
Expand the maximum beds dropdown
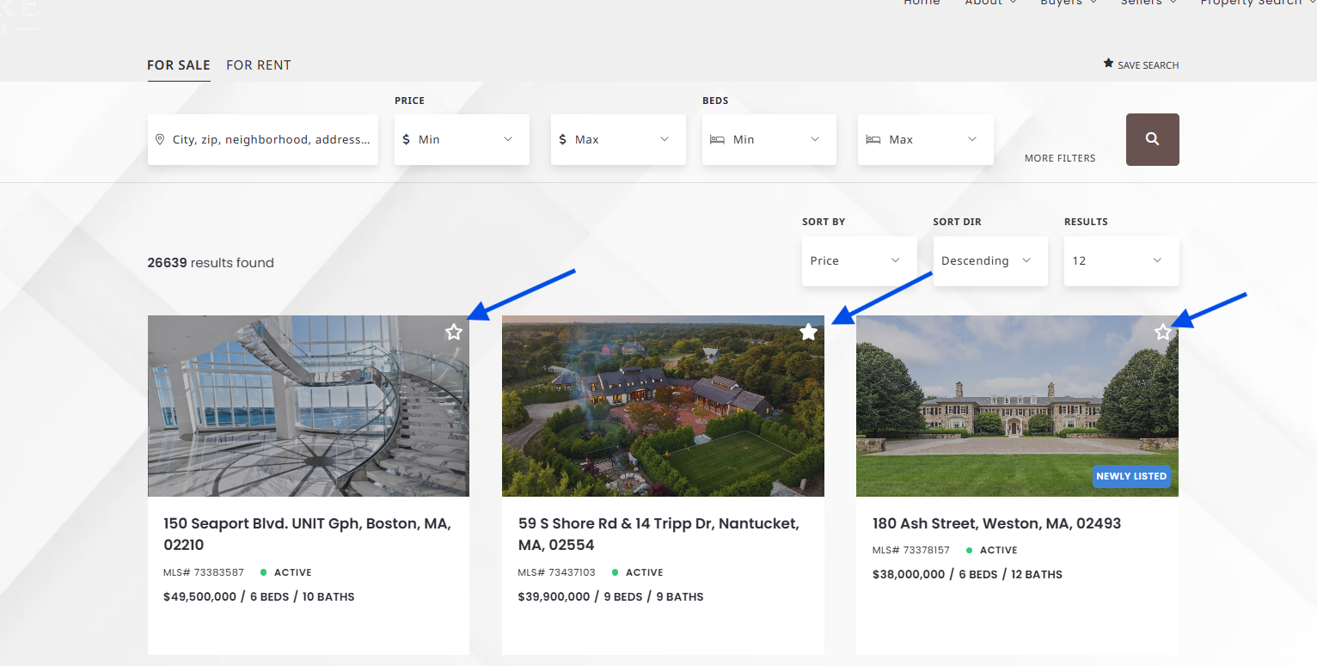point(926,139)
